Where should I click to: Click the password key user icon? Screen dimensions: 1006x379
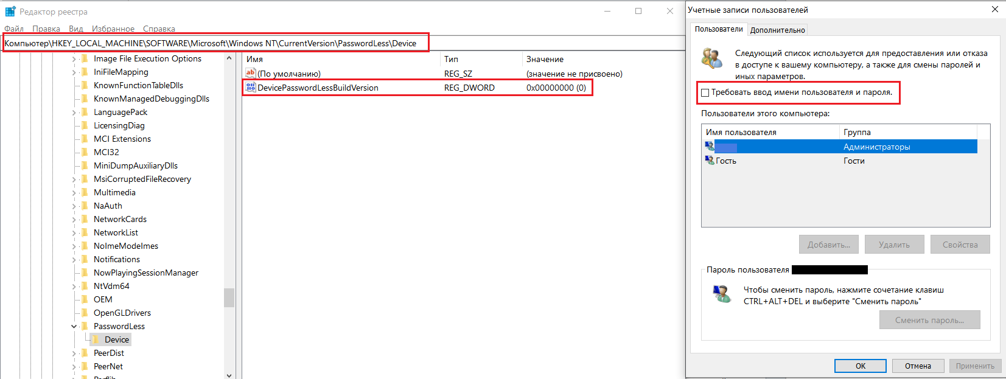(x=722, y=294)
